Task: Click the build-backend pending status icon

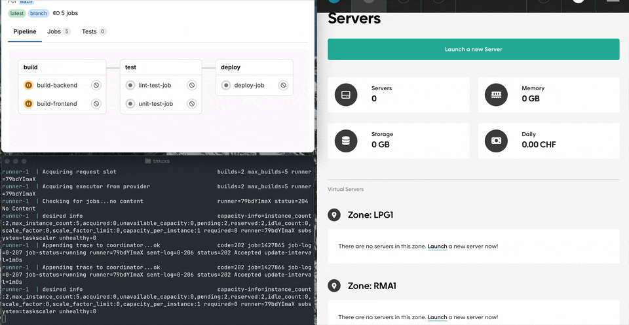Action: click(29, 85)
